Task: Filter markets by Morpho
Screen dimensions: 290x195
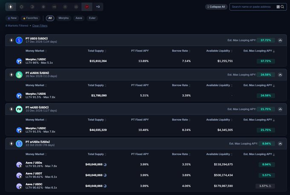Action: pyautogui.click(x=64, y=18)
